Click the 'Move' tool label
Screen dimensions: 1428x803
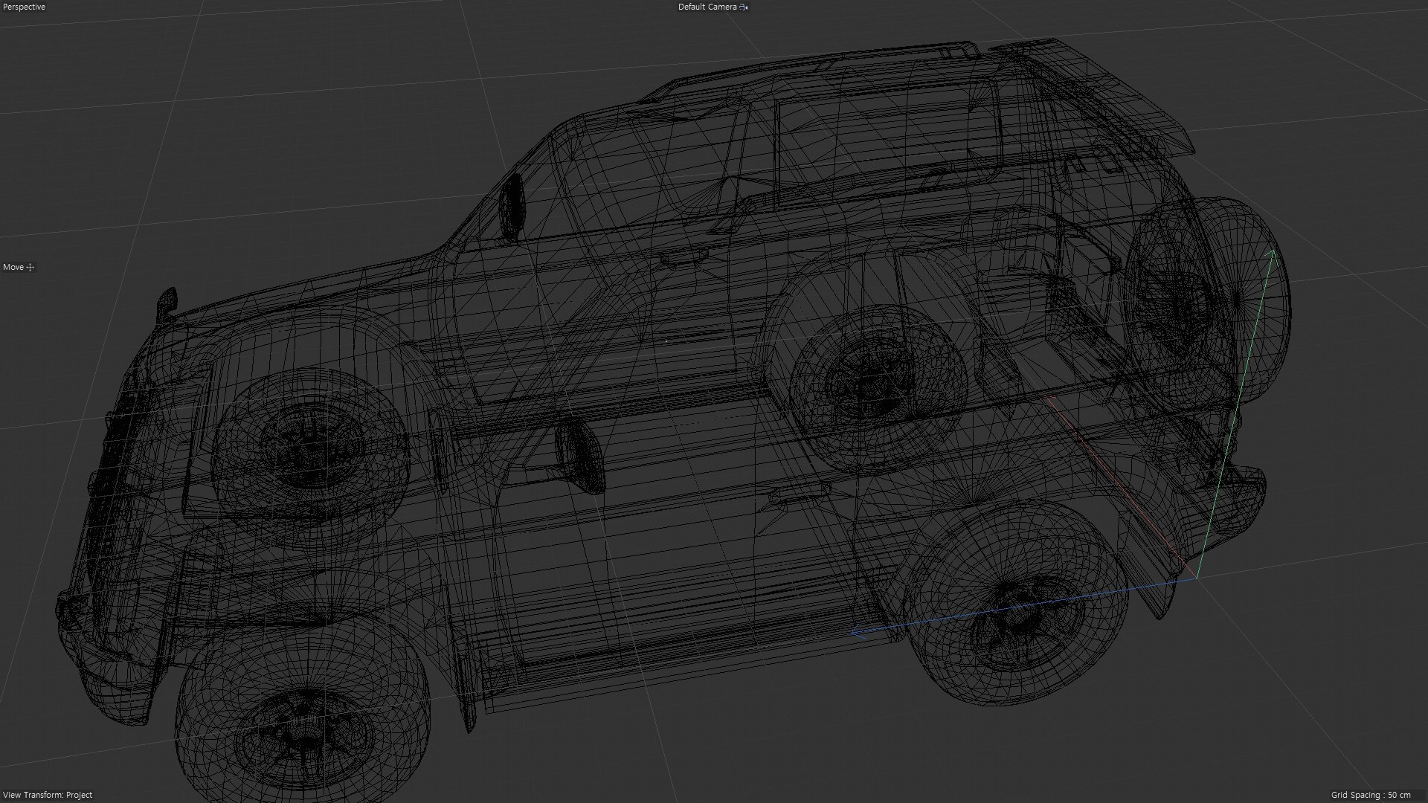pos(13,267)
